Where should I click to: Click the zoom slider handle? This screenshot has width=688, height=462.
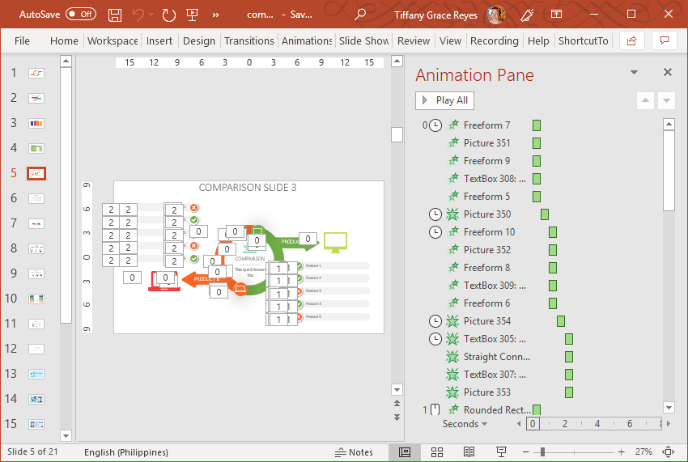(542, 451)
